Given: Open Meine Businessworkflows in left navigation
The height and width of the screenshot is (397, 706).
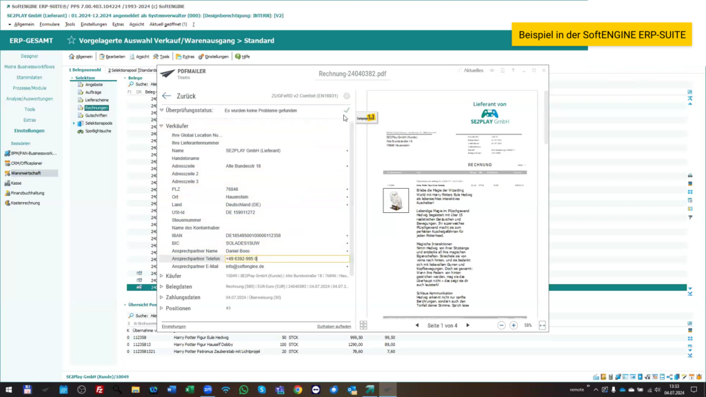Looking at the screenshot, I should coord(29,67).
